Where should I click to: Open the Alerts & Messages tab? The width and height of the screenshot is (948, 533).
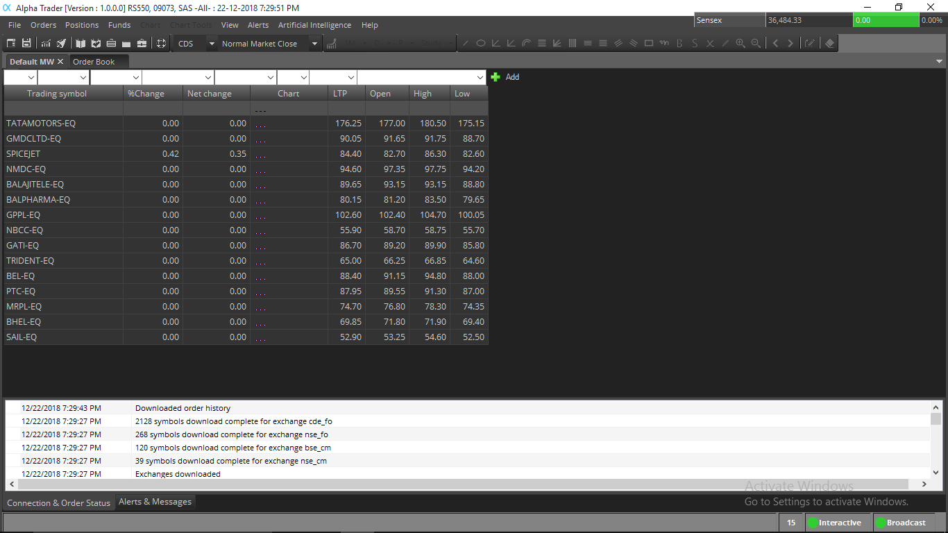click(155, 502)
